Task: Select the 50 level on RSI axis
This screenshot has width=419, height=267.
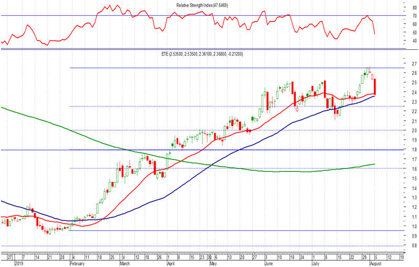Action: [414, 33]
